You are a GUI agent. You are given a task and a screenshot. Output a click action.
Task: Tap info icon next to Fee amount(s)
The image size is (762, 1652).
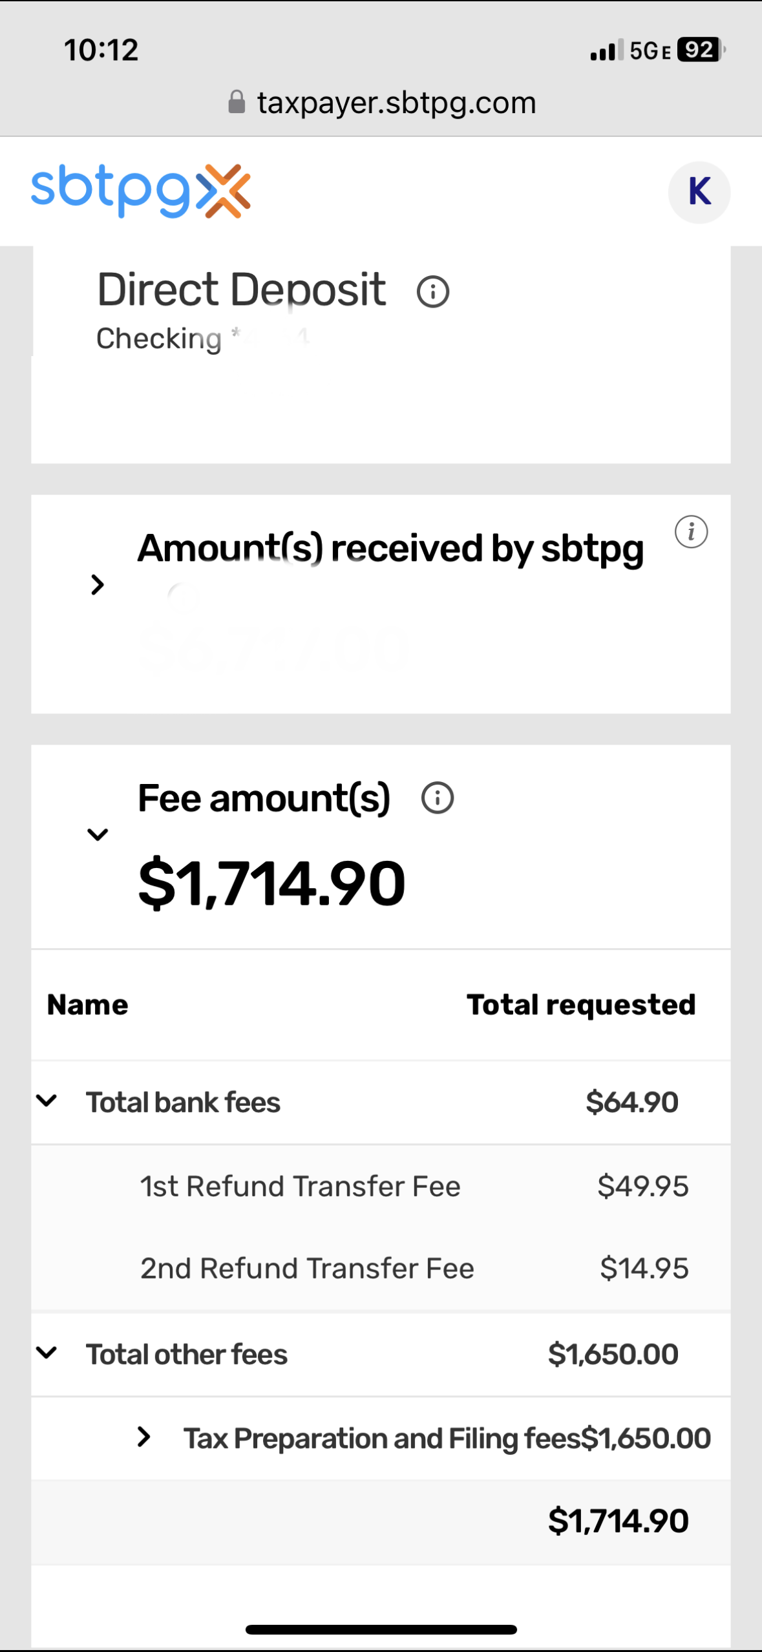coord(438,798)
